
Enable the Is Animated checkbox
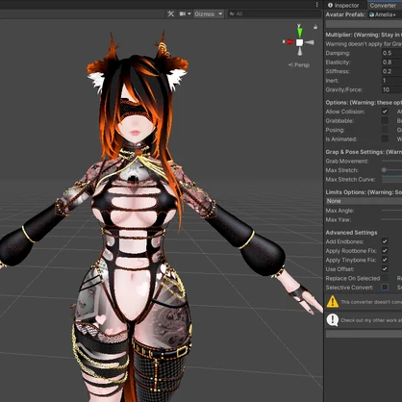coord(385,138)
